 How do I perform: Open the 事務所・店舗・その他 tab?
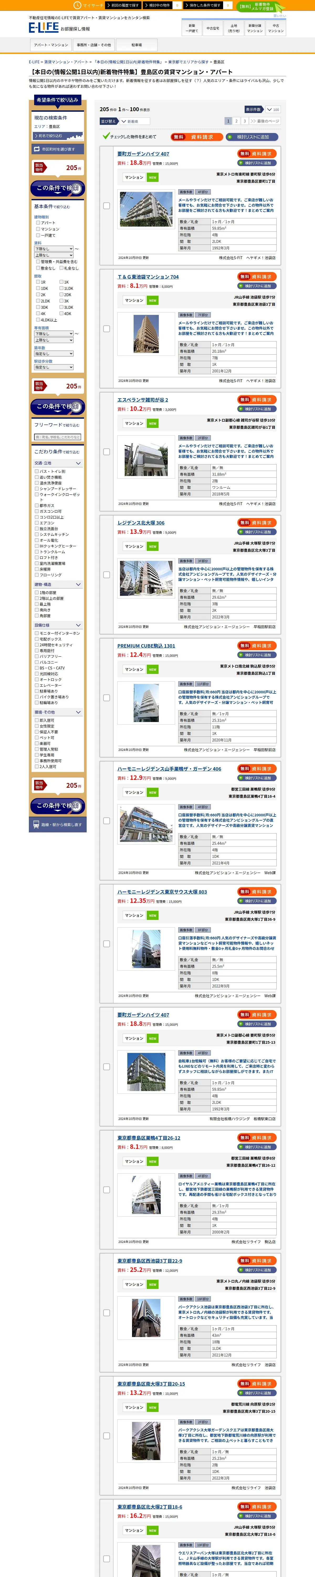tap(94, 45)
